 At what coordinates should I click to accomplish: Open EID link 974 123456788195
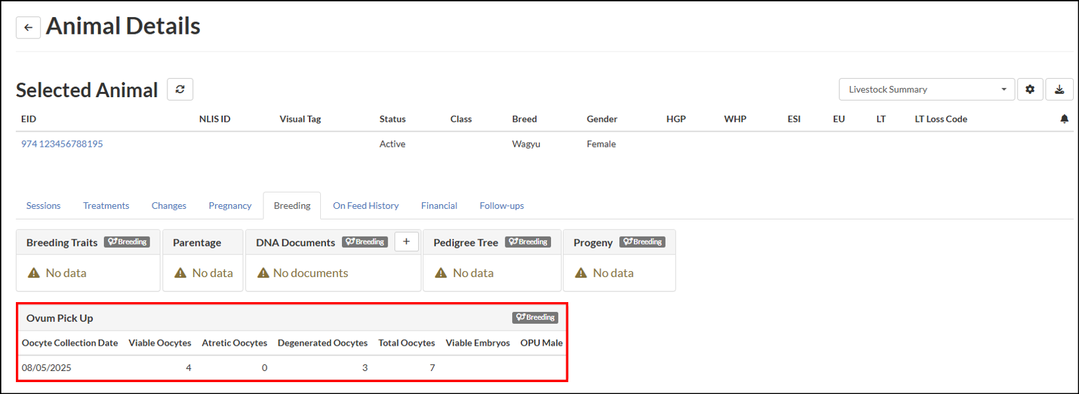pos(62,143)
